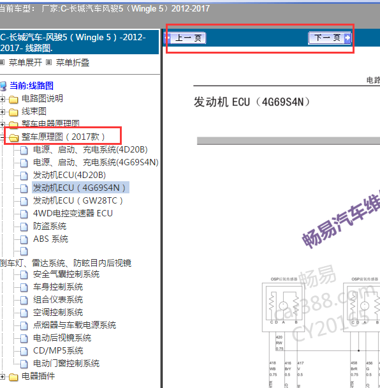Open 发动机ECU（GW28TC）page
Viewport: 380px width, 388px height.
tap(78, 200)
